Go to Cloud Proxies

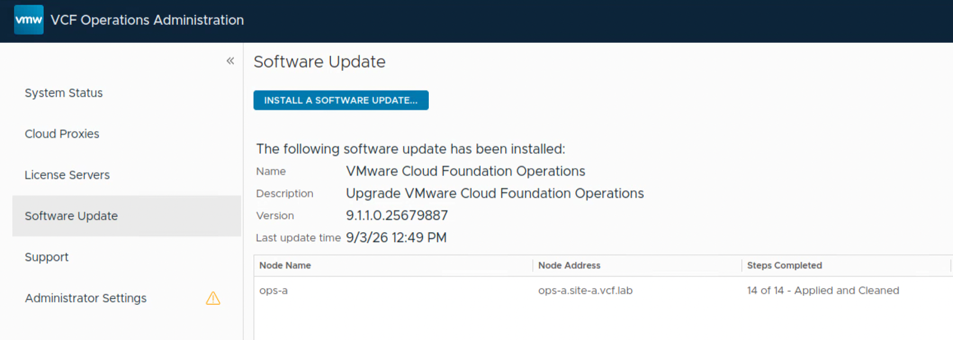62,134
